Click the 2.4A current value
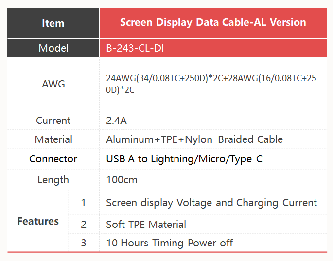 click(x=116, y=121)
